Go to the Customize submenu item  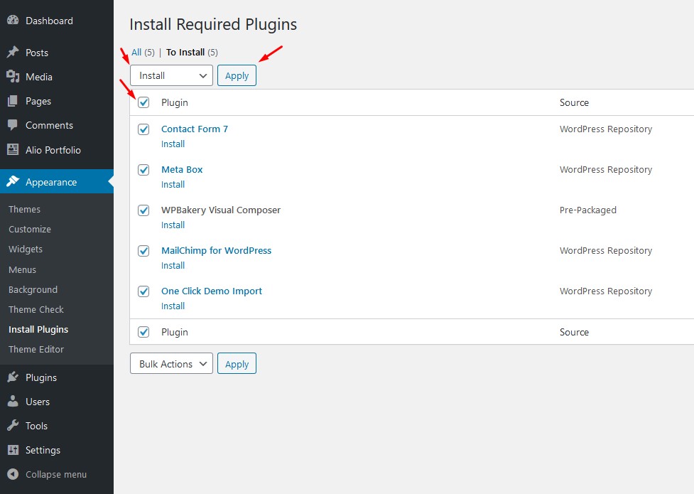coord(30,229)
